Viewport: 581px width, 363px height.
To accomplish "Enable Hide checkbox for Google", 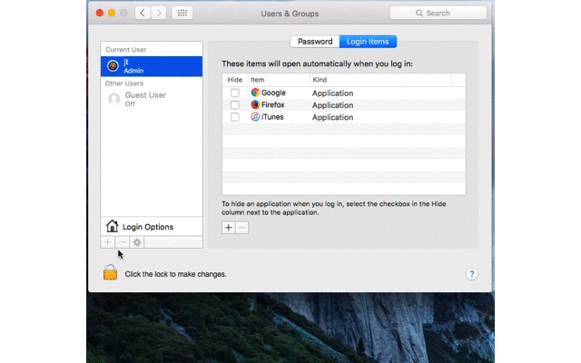I will click(x=235, y=93).
